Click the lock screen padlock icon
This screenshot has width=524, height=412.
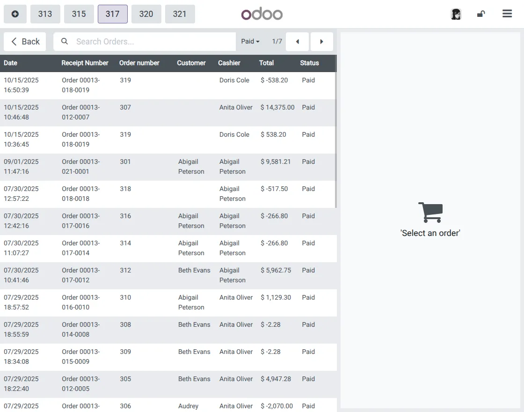[480, 14]
